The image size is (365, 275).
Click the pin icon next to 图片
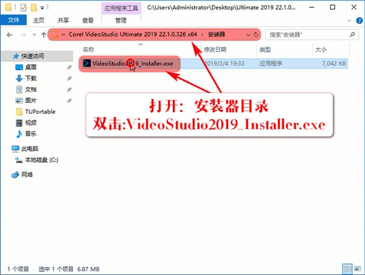[x=69, y=100]
